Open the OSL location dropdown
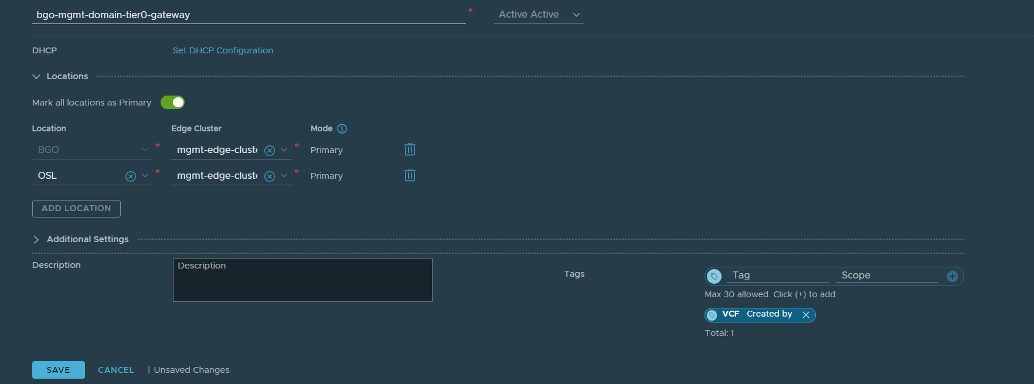The width and height of the screenshot is (1034, 384). click(x=145, y=176)
